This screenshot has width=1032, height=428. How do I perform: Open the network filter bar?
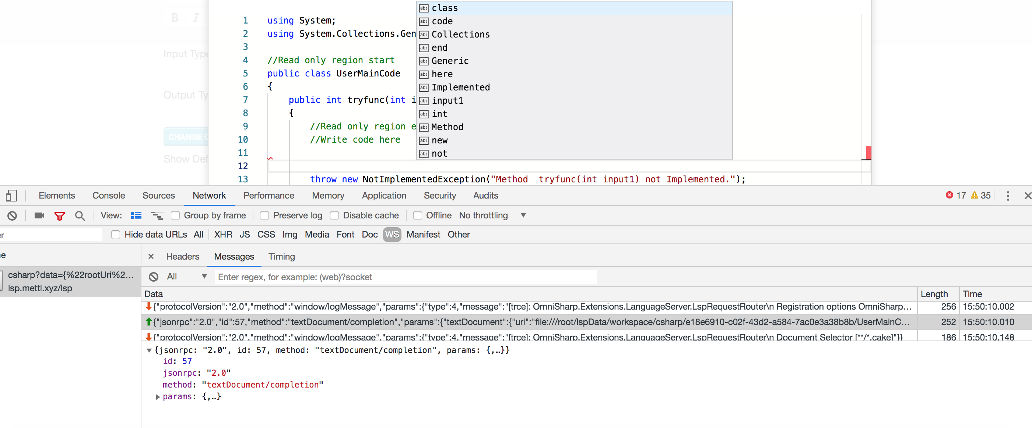[59, 215]
